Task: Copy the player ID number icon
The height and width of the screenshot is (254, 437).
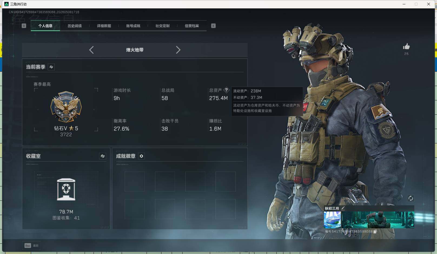Action: [x=375, y=232]
